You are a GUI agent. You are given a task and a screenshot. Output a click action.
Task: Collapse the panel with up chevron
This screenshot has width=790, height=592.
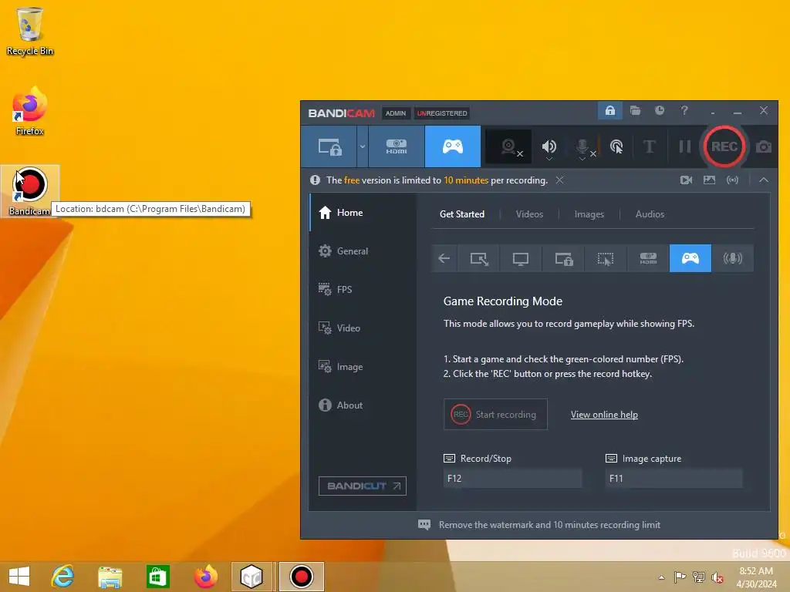pyautogui.click(x=764, y=180)
